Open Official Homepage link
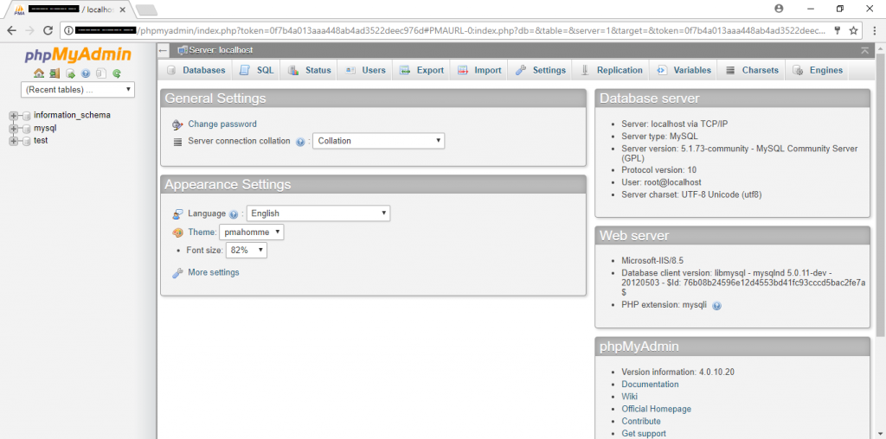The image size is (886, 439). coord(656,409)
